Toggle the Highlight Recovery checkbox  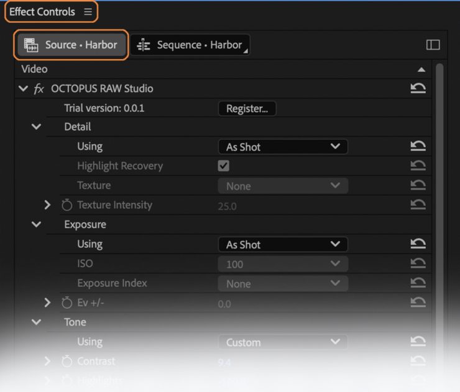(224, 166)
